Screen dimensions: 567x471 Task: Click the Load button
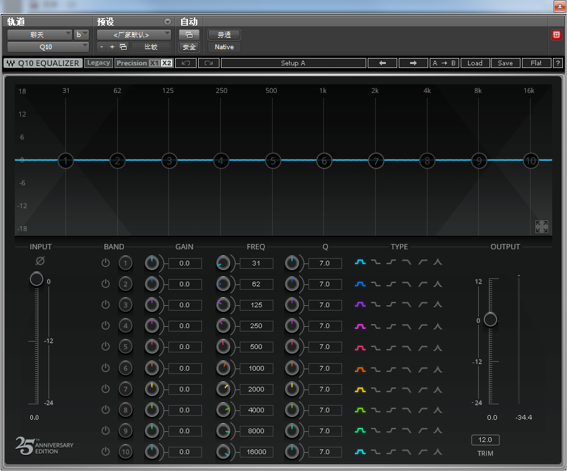(x=475, y=63)
